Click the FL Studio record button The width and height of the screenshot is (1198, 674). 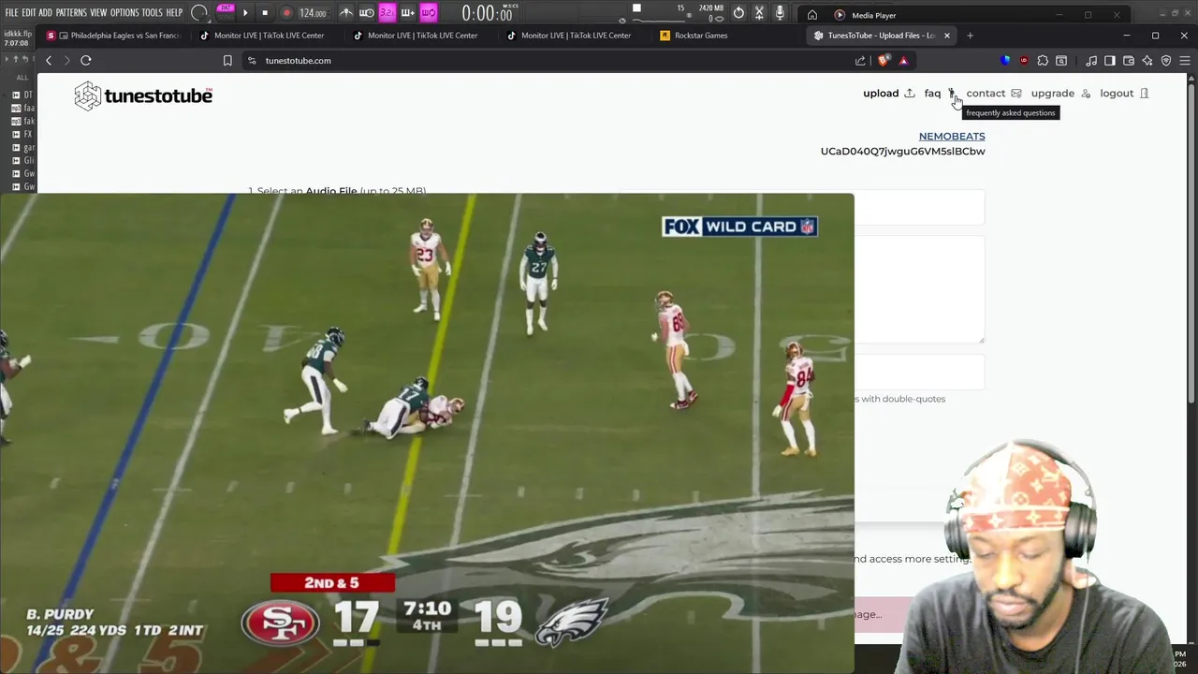(x=286, y=13)
